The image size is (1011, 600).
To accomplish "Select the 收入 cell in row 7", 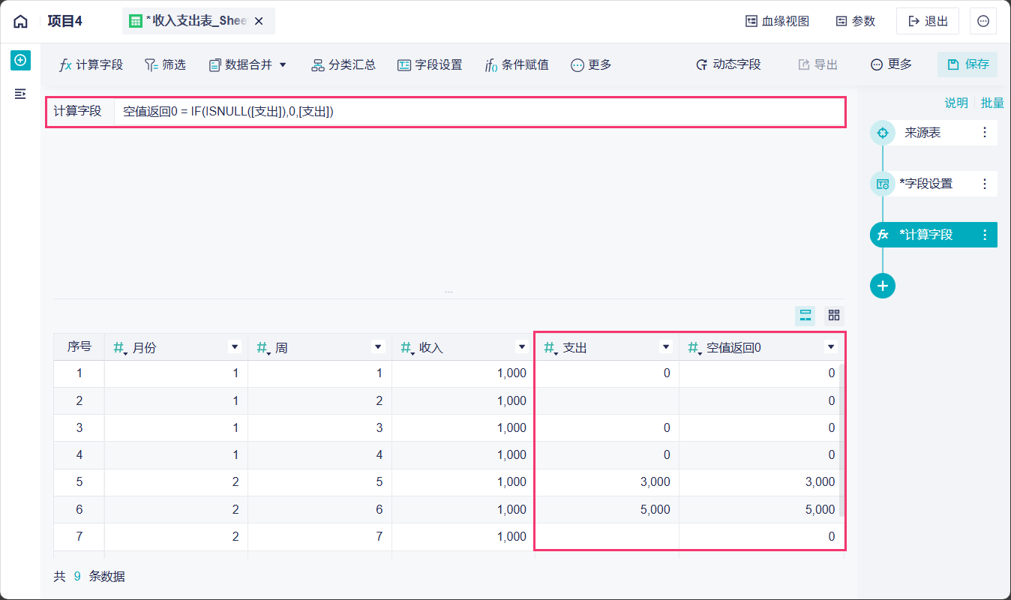I will 463,536.
